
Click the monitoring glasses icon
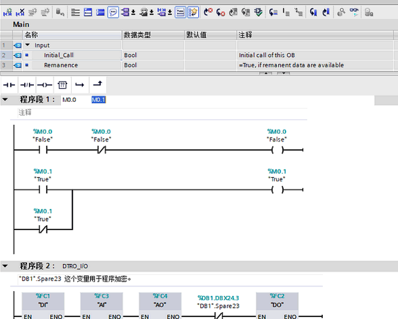pyautogui.click(x=354, y=13)
